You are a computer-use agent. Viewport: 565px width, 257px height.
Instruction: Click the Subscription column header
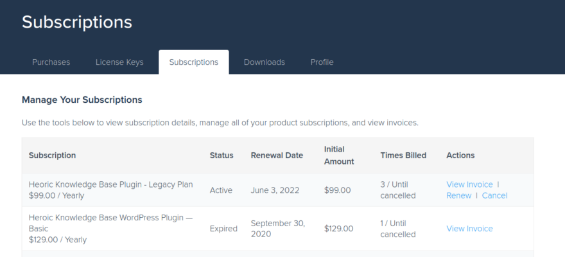[x=52, y=155]
